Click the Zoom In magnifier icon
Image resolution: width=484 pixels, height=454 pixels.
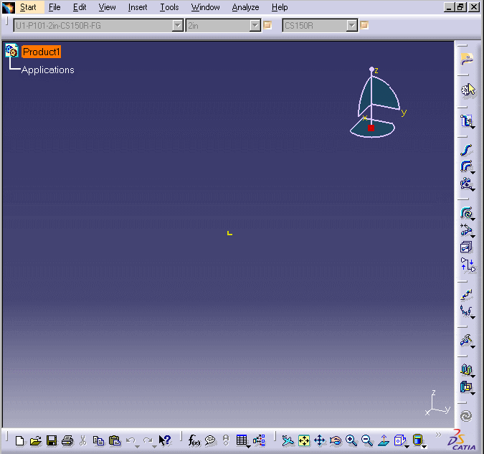tap(351, 440)
